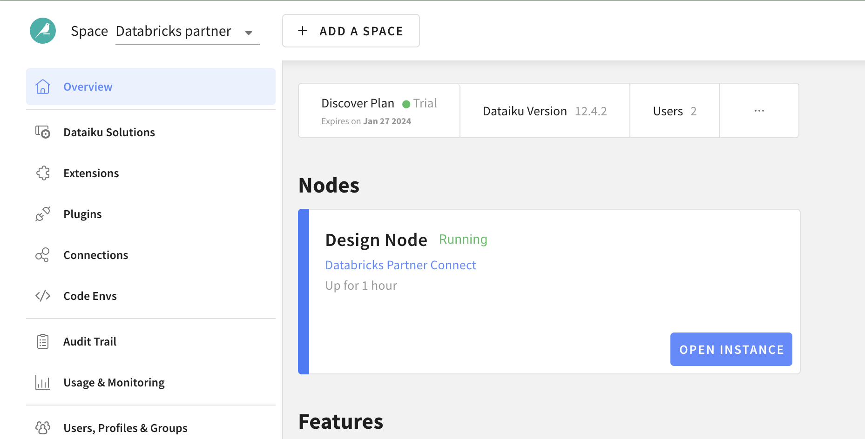Switch to the Overview menu item
This screenshot has width=865, height=439.
coord(88,86)
